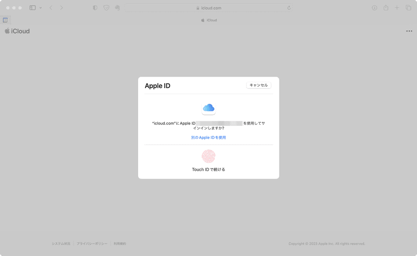Select the iCloud tab
417x256 pixels.
pos(209,20)
